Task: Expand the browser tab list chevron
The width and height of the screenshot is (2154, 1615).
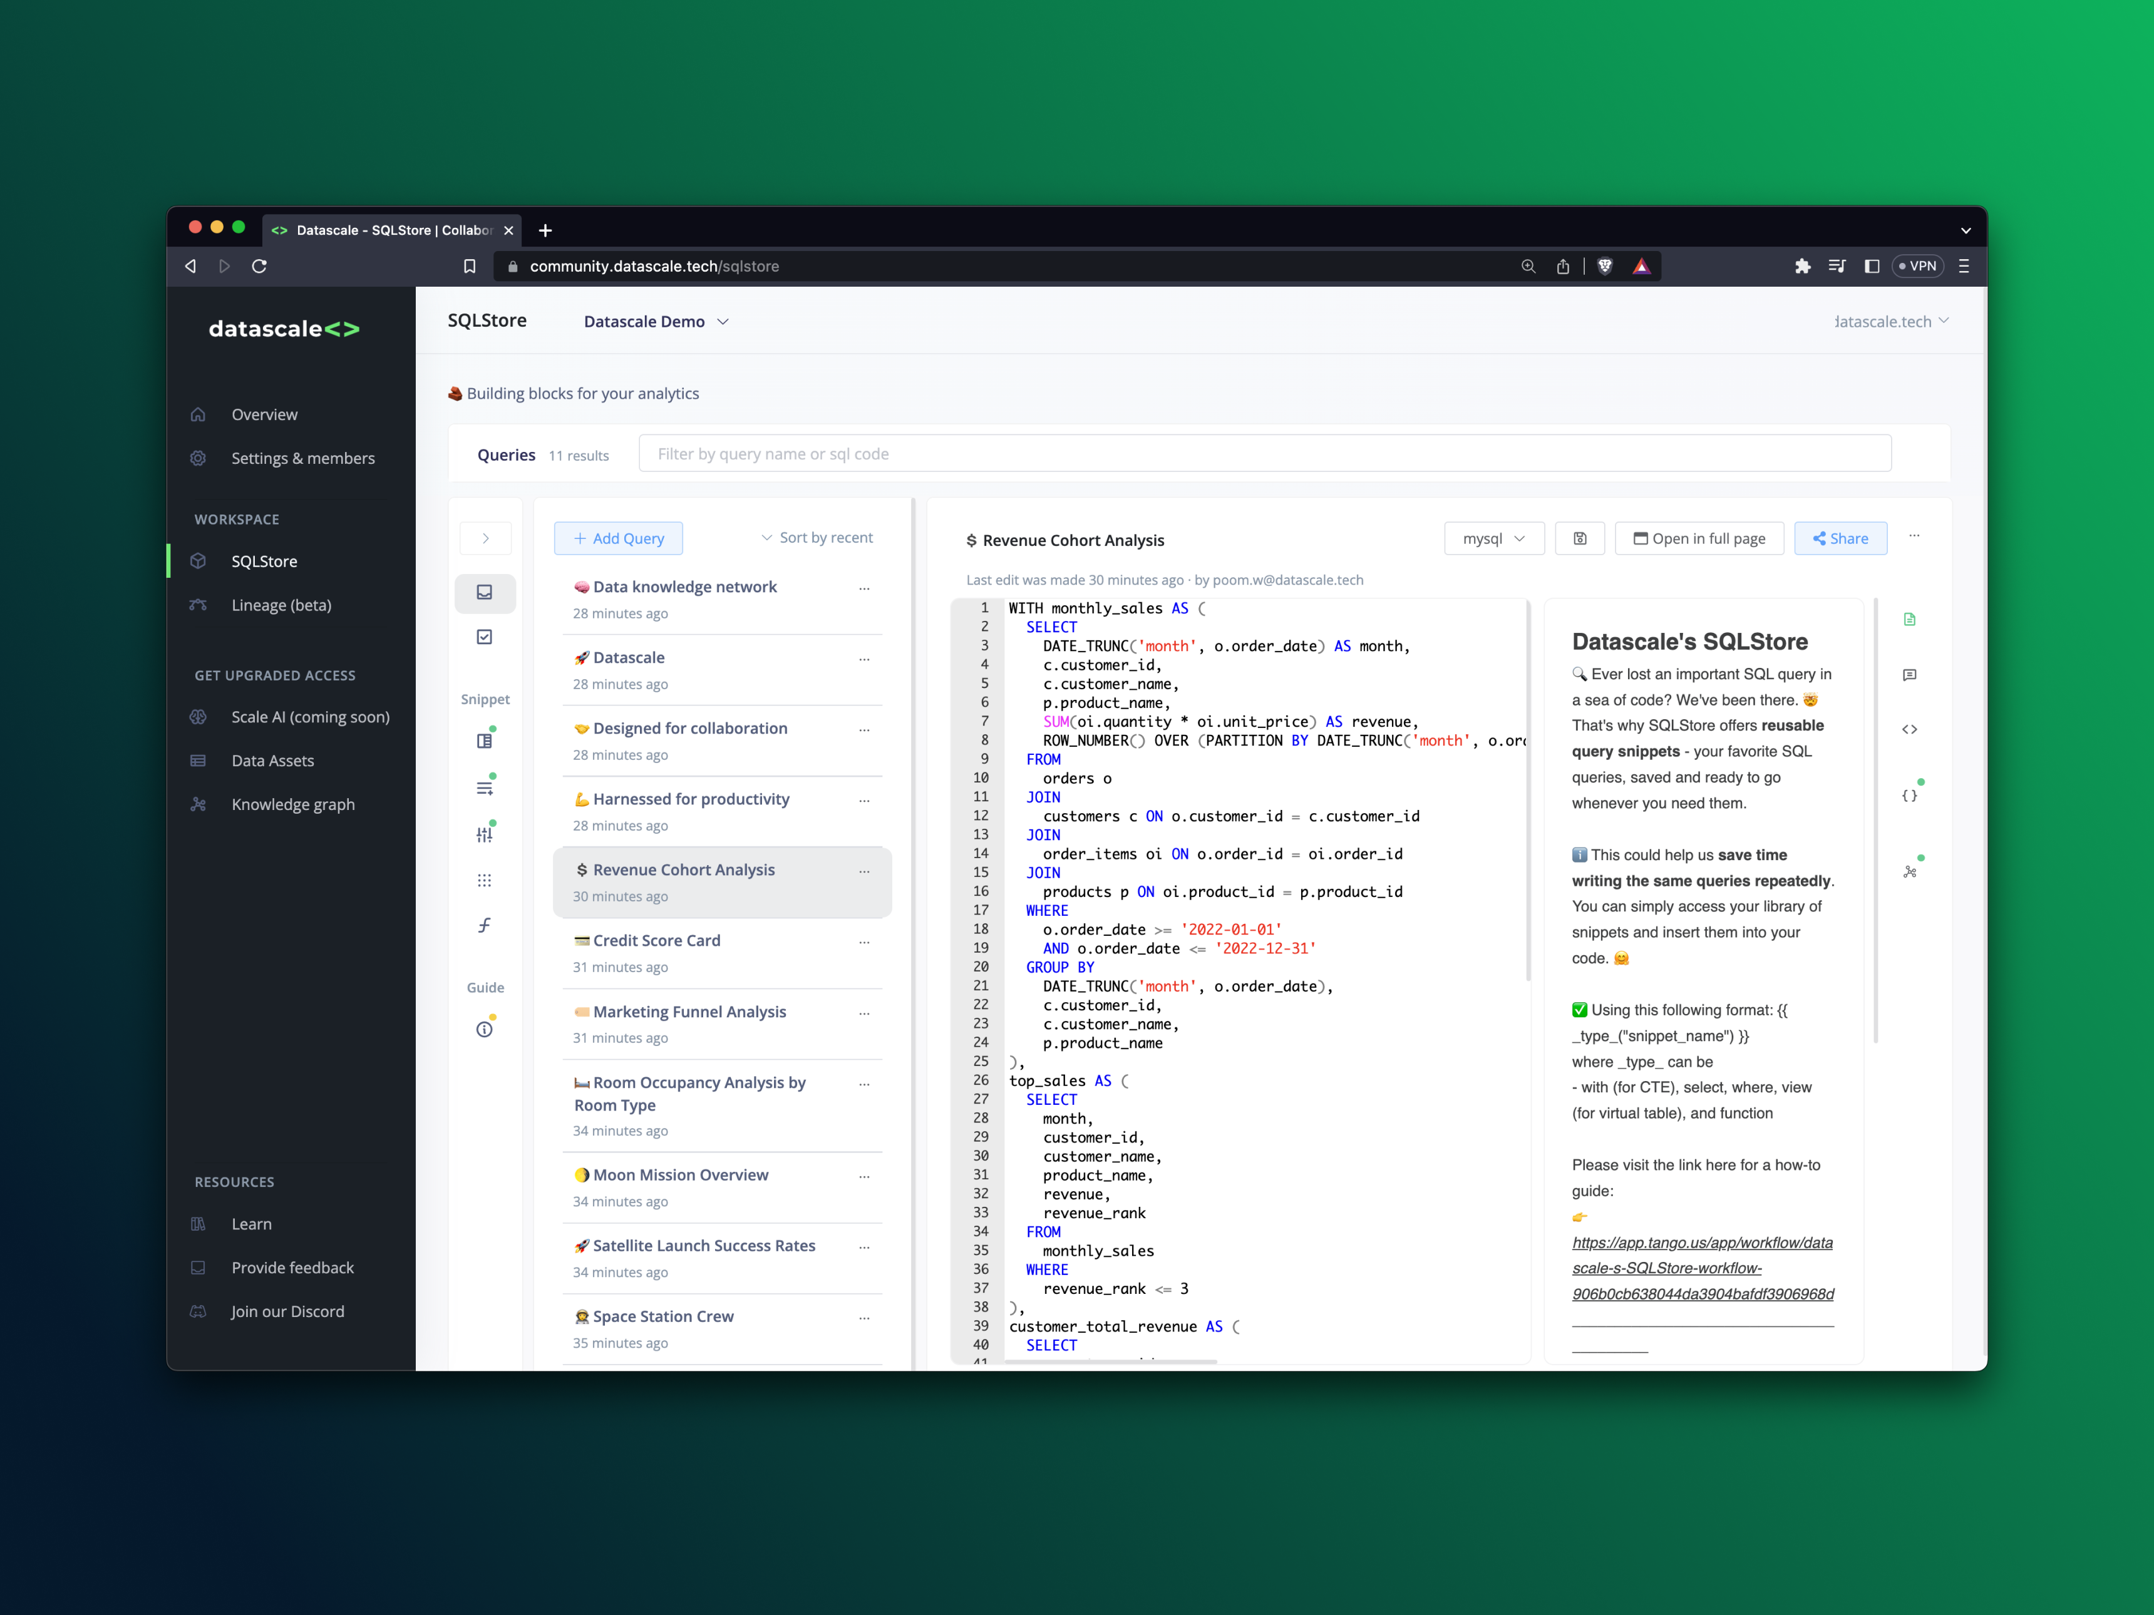Action: [x=1966, y=231]
